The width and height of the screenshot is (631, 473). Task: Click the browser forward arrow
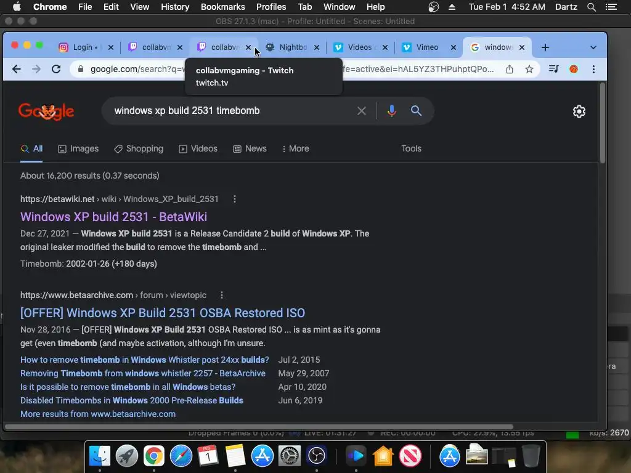36,69
